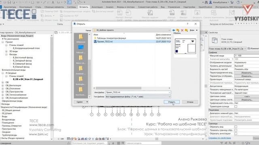Image resolution: width=259 pixels, height=145 pixels.
Task: Select 'В_Северный фасад' in Project Browser
Action: point(22,64)
